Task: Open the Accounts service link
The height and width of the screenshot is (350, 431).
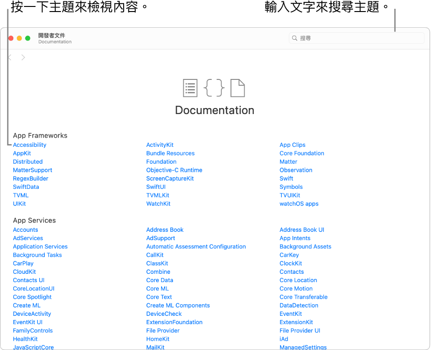Action: point(25,230)
